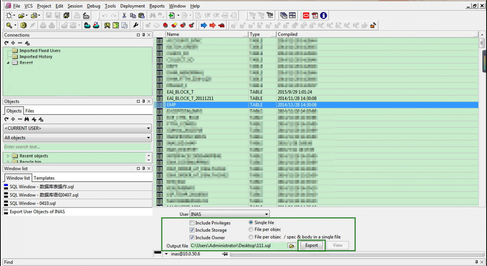Click the Type column header
Screen dimensions: 487x266
263,34
